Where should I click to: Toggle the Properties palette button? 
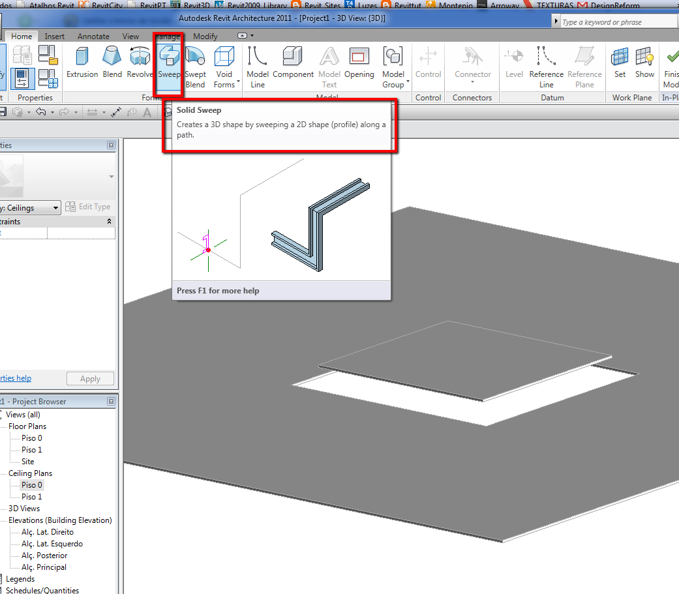tap(22, 78)
